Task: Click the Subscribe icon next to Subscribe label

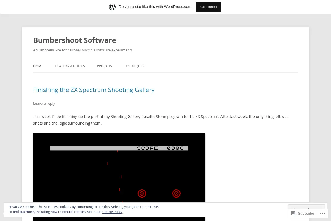Action: 293,213
